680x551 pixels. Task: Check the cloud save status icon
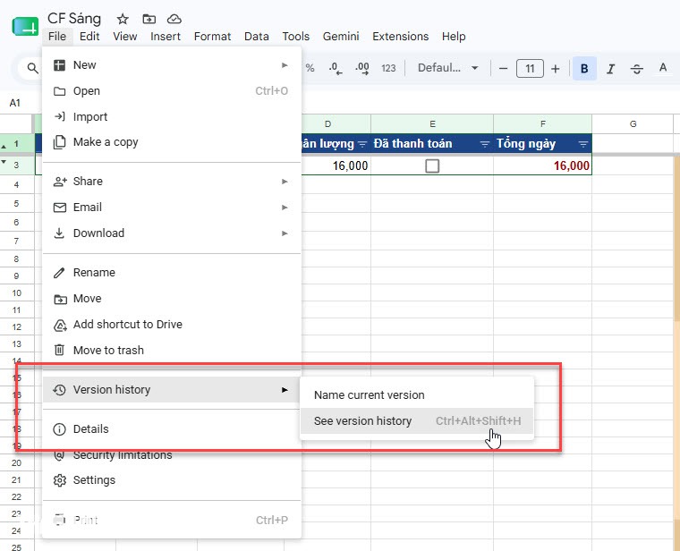174,19
